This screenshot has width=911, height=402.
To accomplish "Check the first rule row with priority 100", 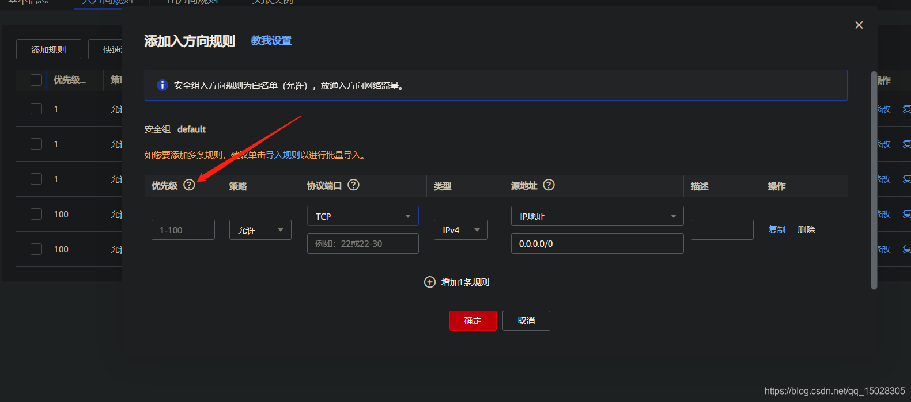I will pyautogui.click(x=36, y=214).
